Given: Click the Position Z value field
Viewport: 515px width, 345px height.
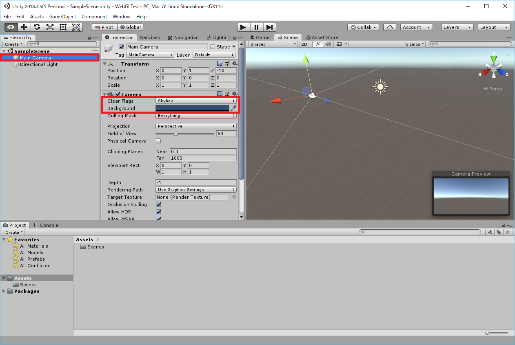Looking at the screenshot, I should tap(226, 70).
